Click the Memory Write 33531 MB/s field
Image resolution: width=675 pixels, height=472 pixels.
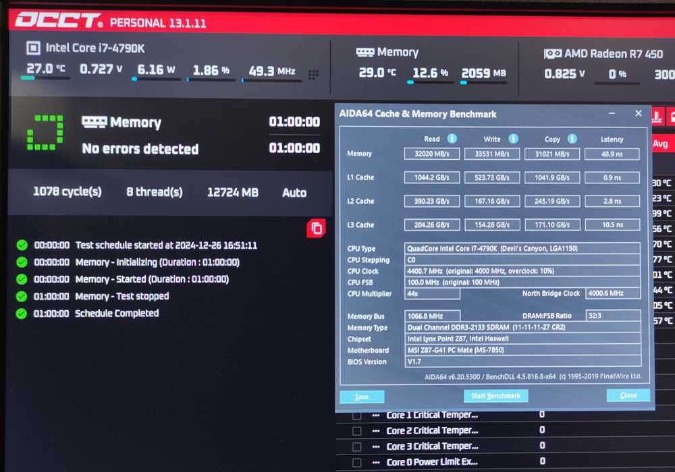coord(491,154)
